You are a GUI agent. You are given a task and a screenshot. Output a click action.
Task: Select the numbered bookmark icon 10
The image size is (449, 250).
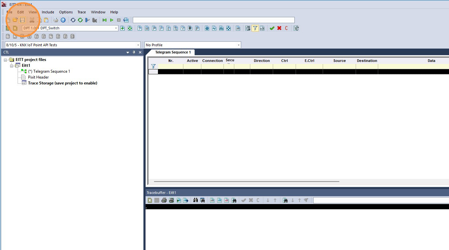(72, 36)
